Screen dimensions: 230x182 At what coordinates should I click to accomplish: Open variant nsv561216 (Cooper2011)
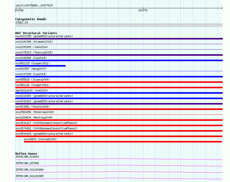(33, 85)
